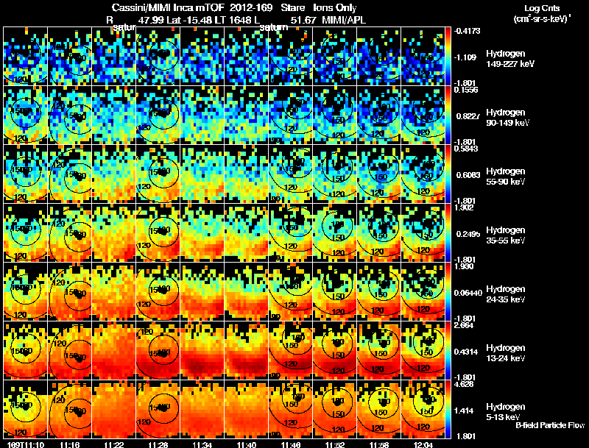Select the '-0.4173' color scale maximum
Viewport: 589px width, 448px height.
[x=467, y=31]
